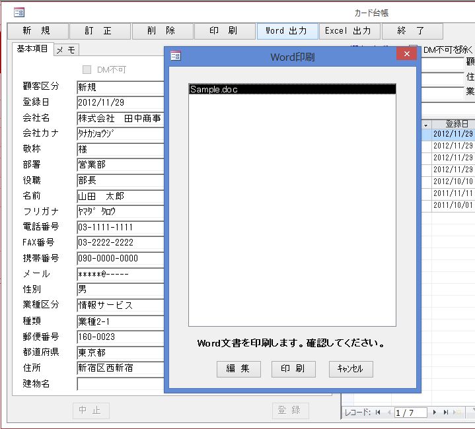Click the 登録日 field with 2012/11/29

(x=120, y=103)
